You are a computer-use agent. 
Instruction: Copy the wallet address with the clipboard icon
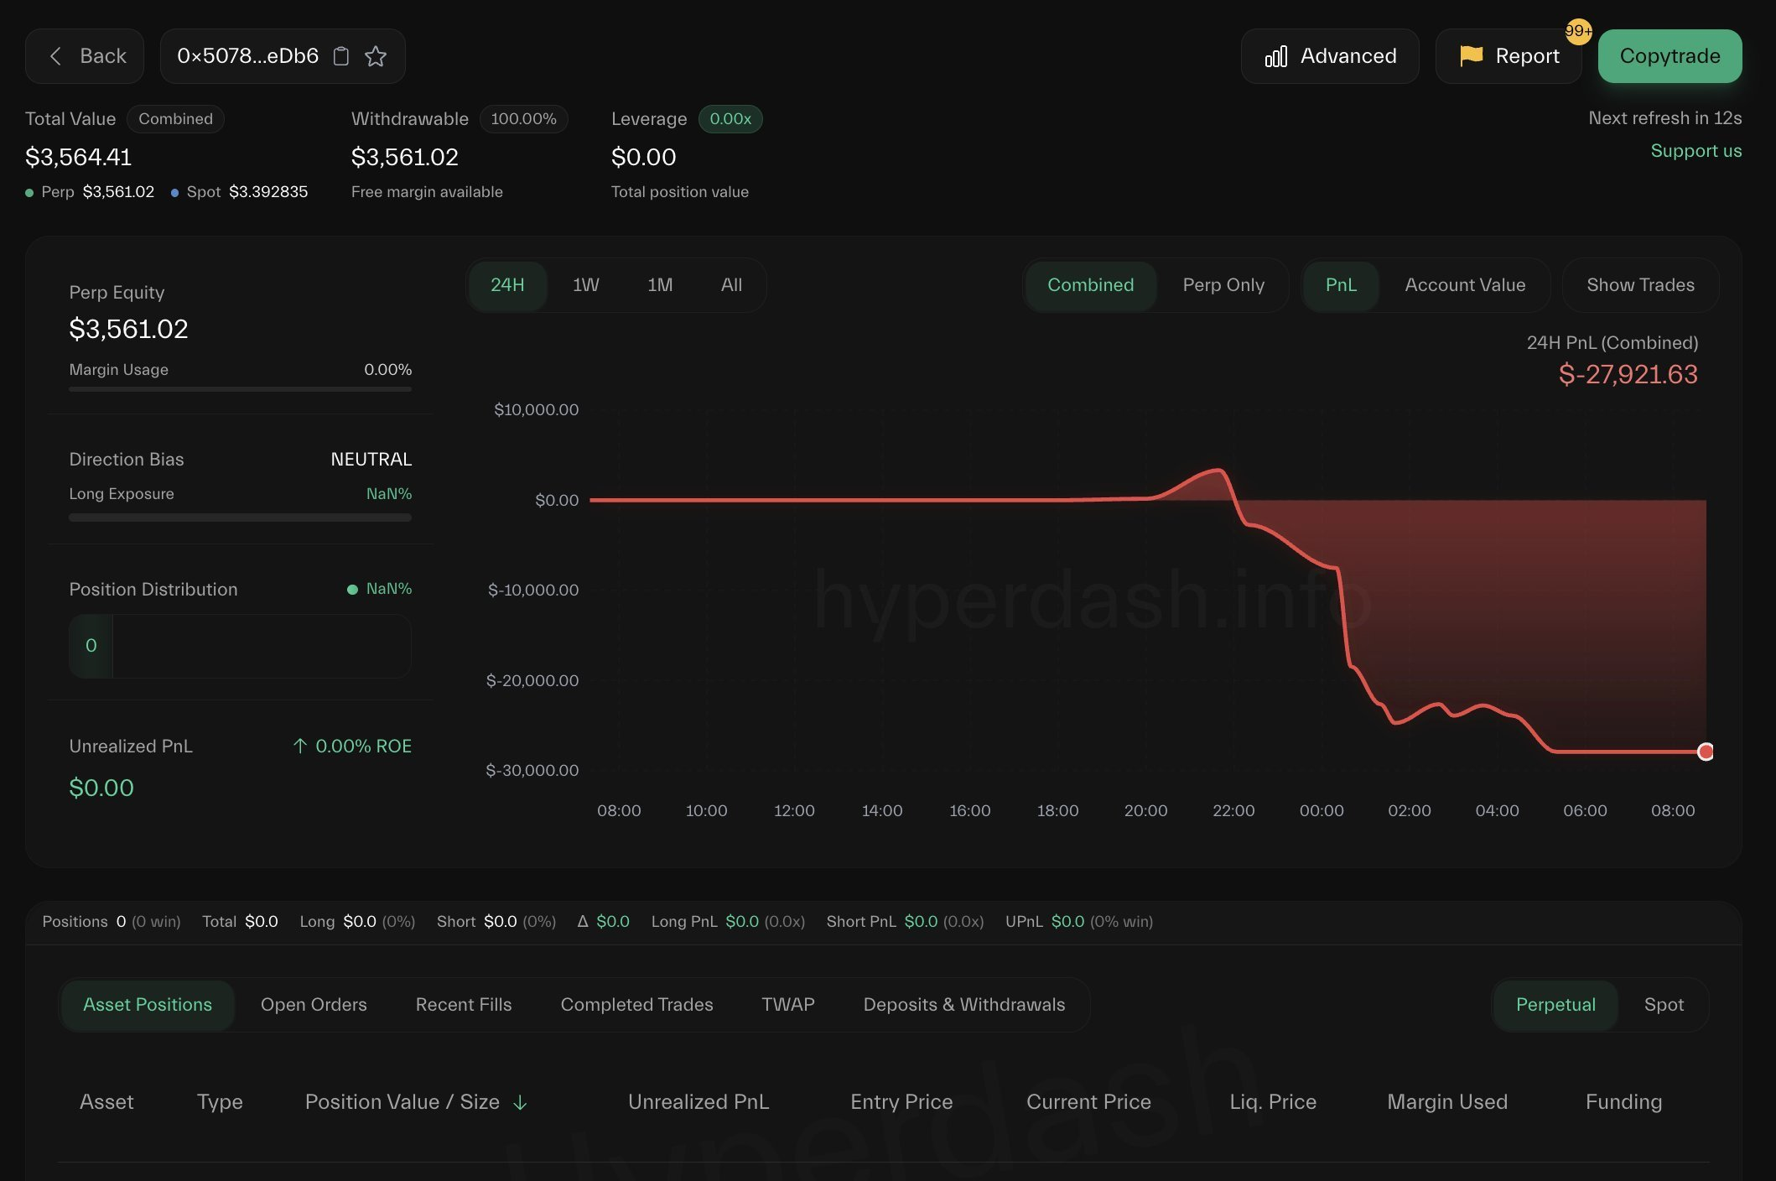coord(341,56)
